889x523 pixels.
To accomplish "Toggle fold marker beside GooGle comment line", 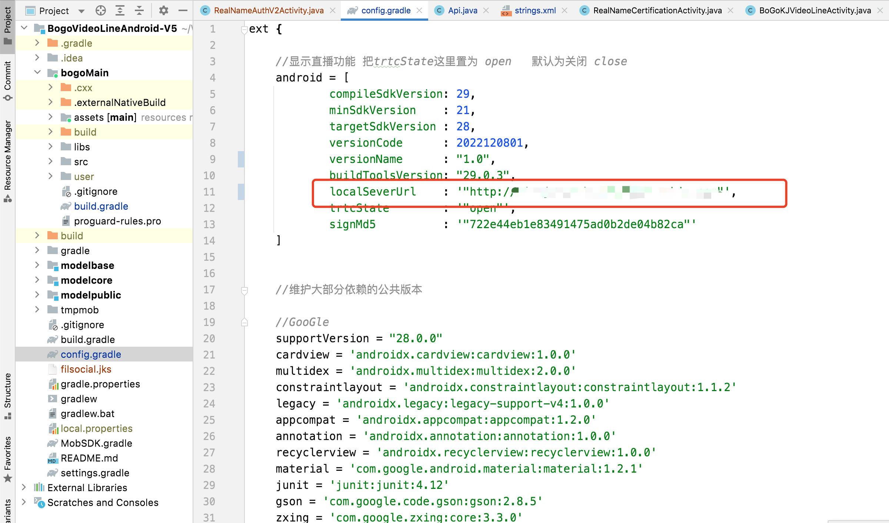I will 244,322.
